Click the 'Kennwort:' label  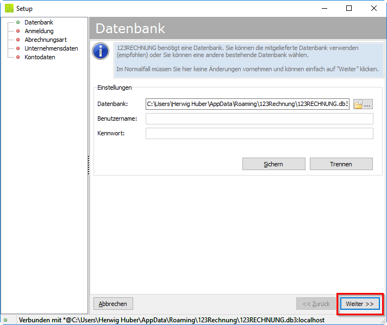111,133
